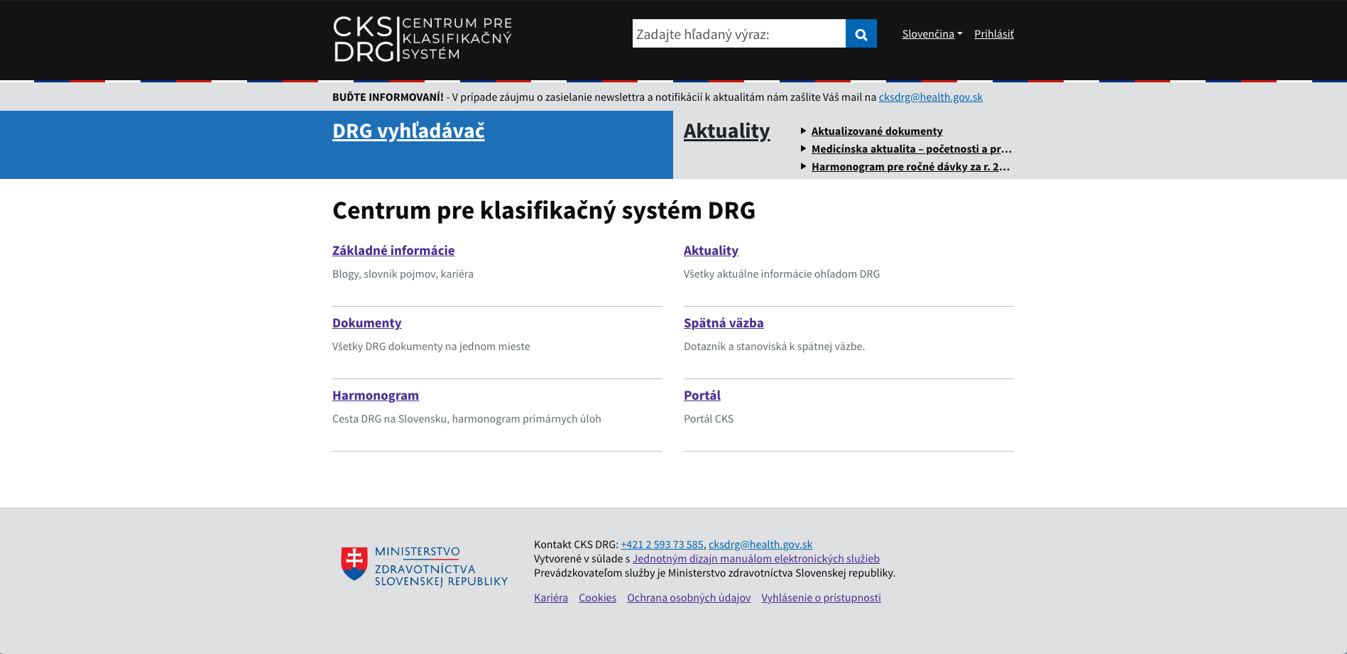Click the Ministerstvo zdravotníctva logo in footer
This screenshot has width=1347, height=654.
click(x=424, y=566)
